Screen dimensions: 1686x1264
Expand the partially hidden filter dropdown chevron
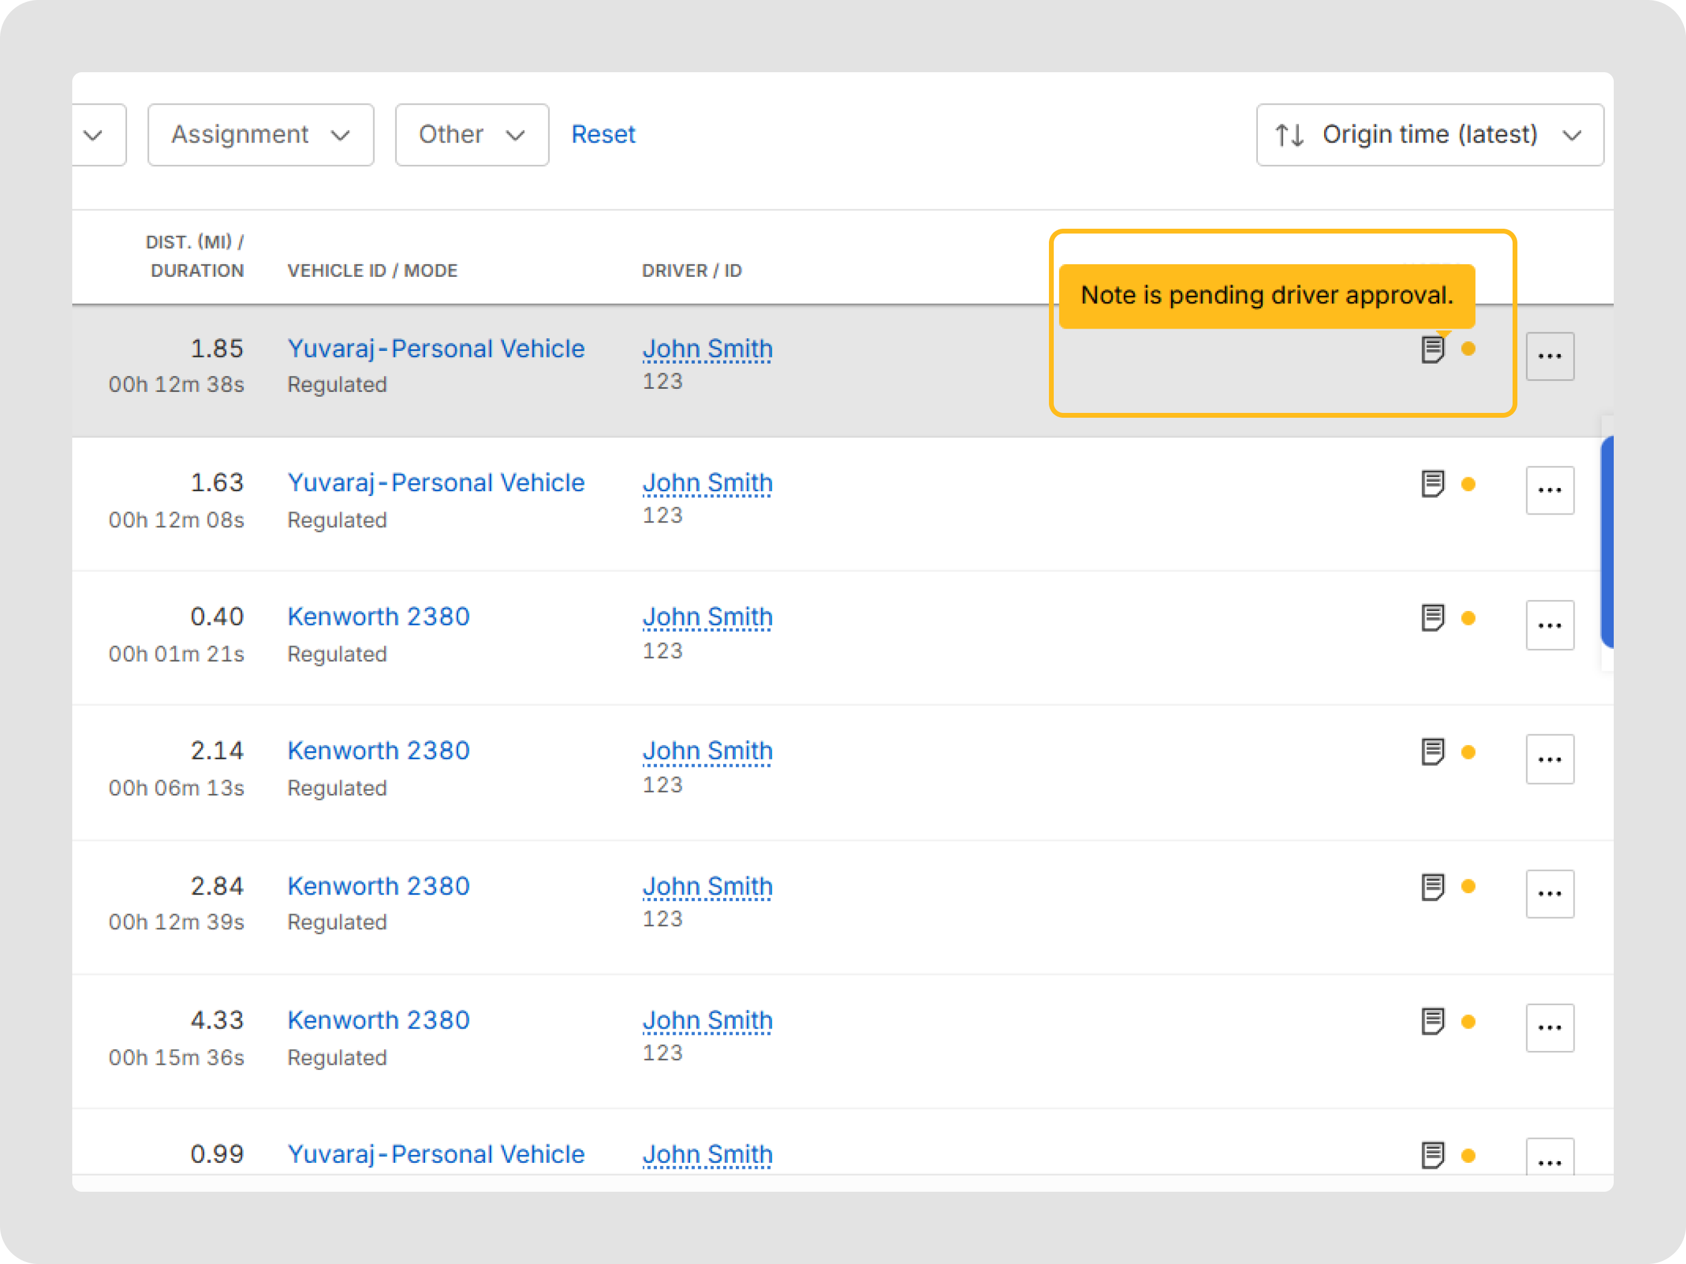[94, 135]
